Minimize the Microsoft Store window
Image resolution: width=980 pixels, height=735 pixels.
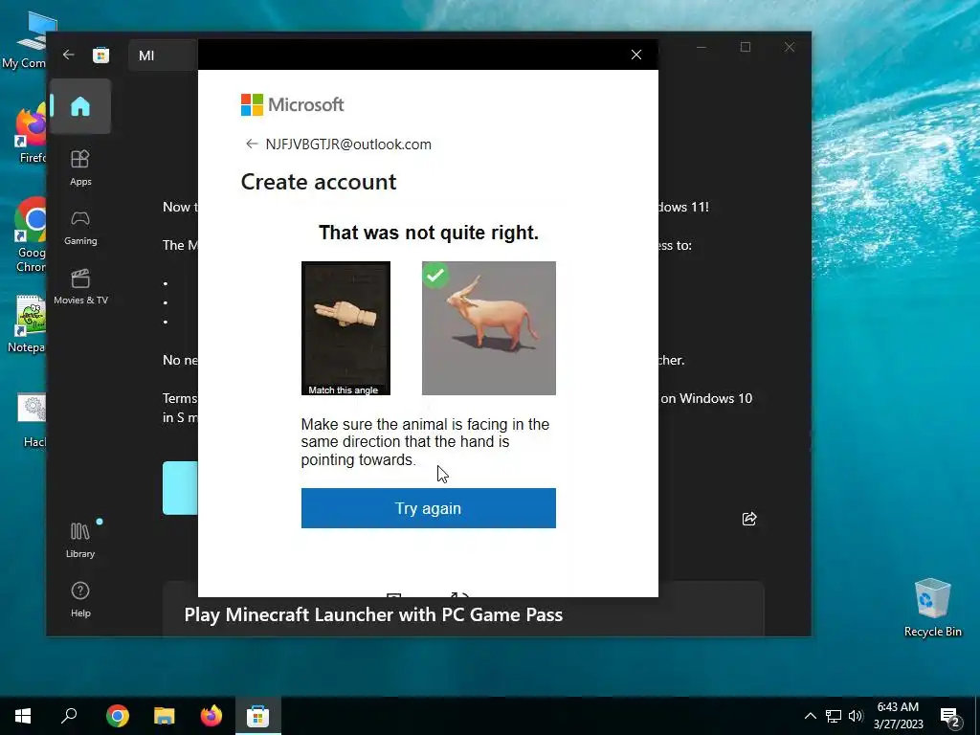click(702, 47)
